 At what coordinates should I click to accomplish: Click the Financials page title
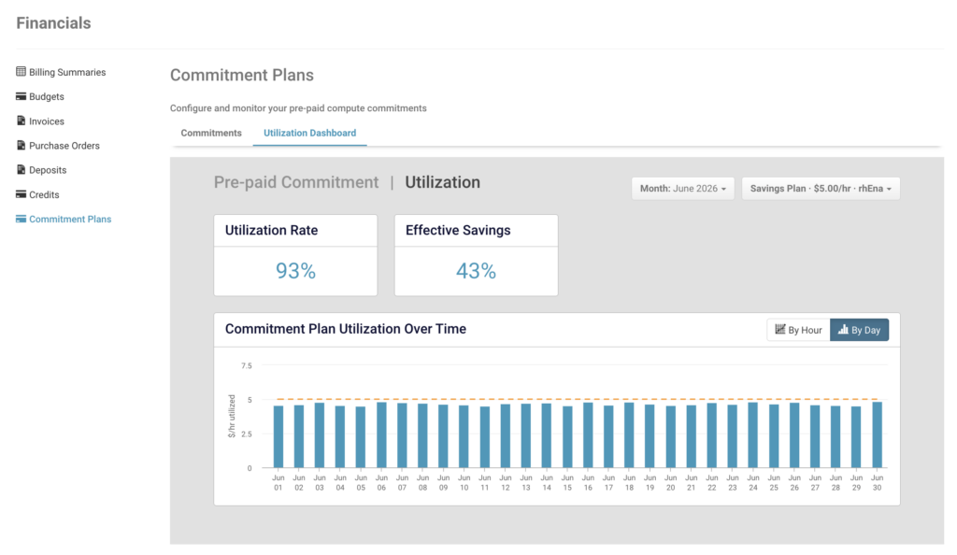click(53, 23)
